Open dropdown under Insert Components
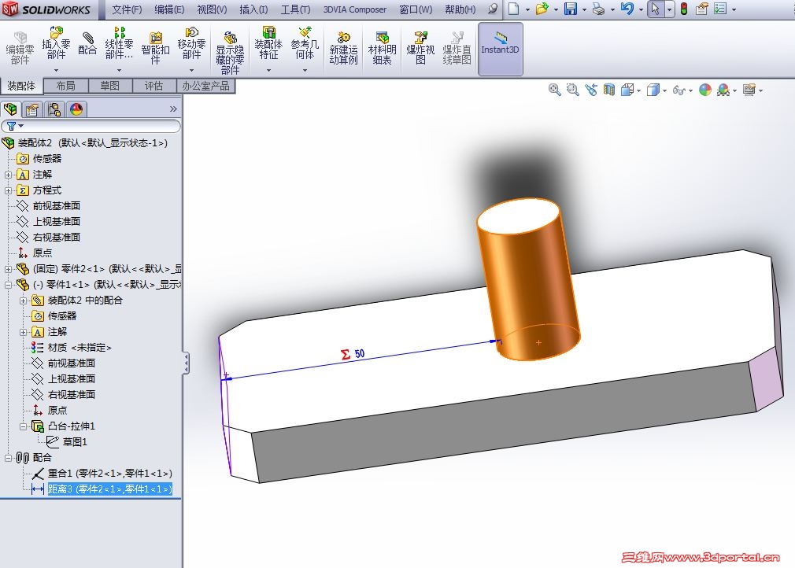 pyautogui.click(x=56, y=70)
